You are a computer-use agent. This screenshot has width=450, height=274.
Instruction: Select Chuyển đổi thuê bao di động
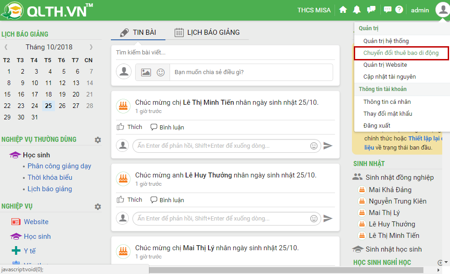pos(401,53)
